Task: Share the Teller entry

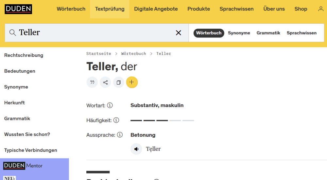Action: pos(105,82)
